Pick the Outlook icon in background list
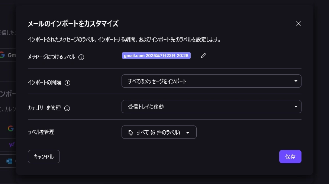329x184 pixels. (x=9, y=161)
